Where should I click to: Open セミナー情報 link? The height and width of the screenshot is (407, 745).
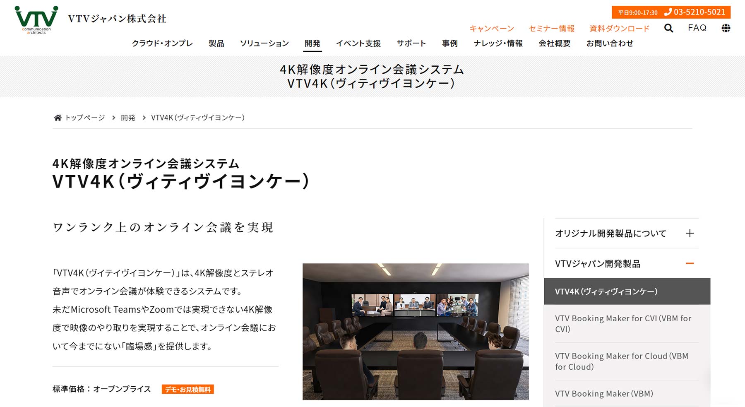pos(551,29)
